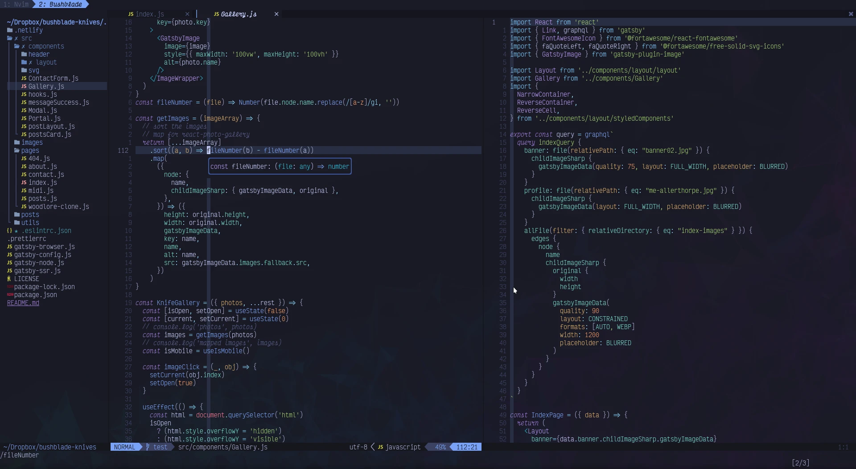The image size is (856, 469).
Task: Switch to the index.js tab
Action: (x=150, y=14)
